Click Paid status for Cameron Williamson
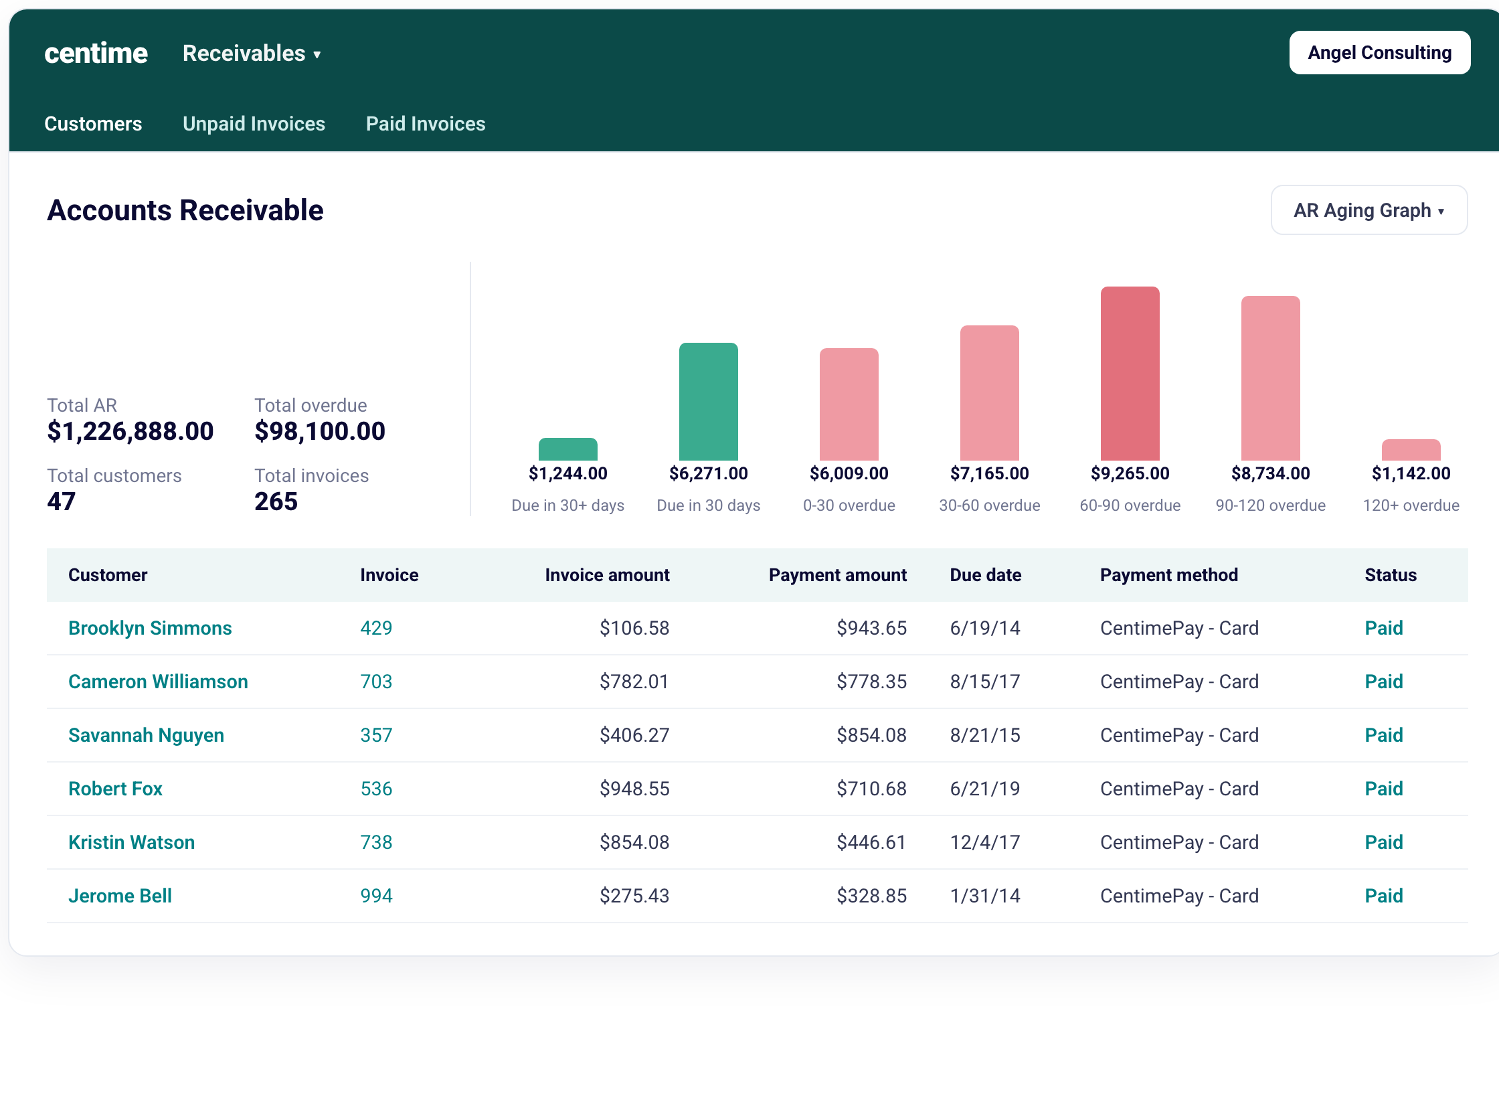This screenshot has width=1499, height=1106. pyautogui.click(x=1384, y=682)
